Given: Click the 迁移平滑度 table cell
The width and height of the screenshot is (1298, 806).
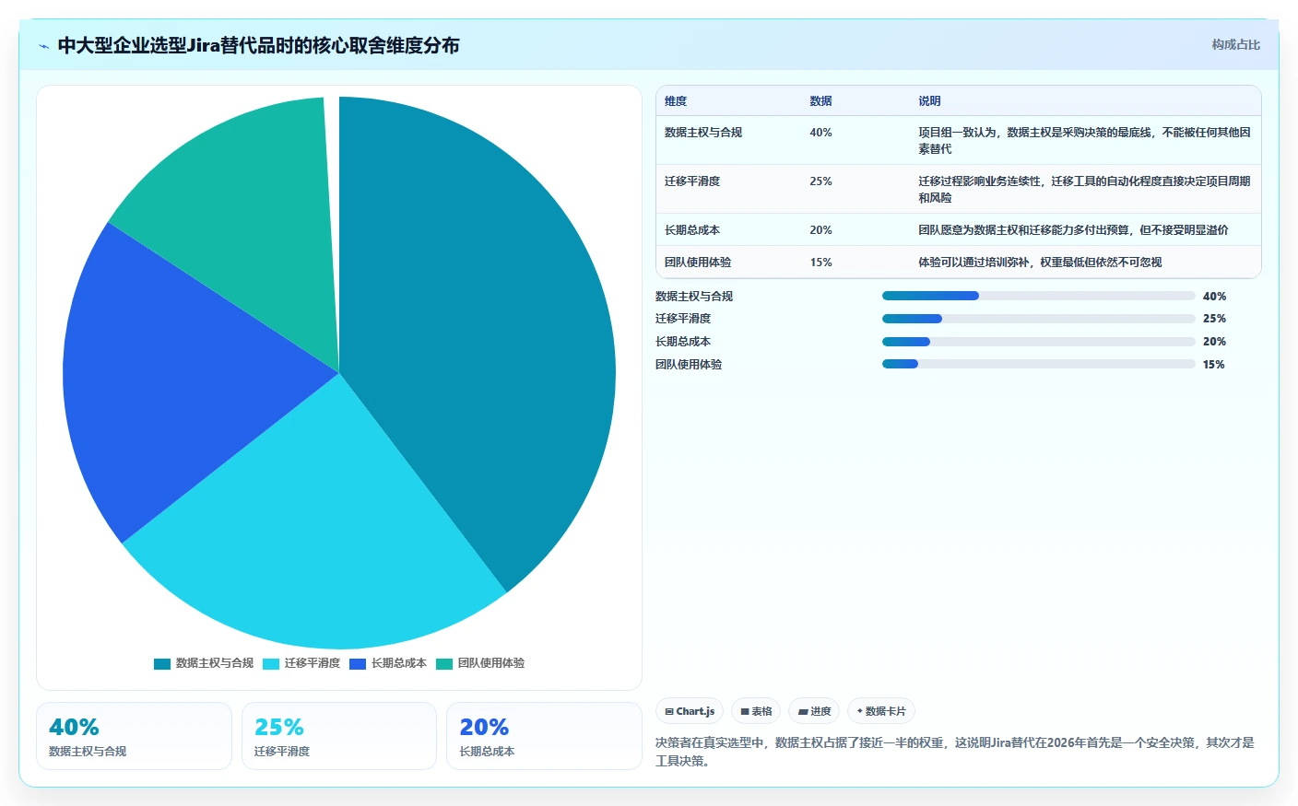Looking at the screenshot, I should 692,181.
